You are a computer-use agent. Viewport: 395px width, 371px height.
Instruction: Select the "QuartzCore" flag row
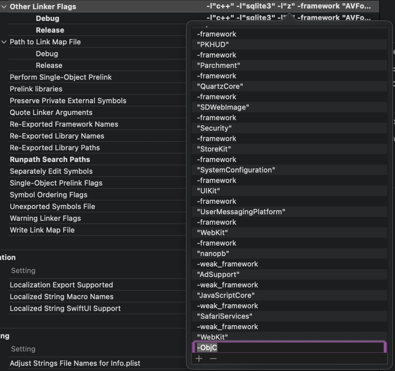coord(289,86)
